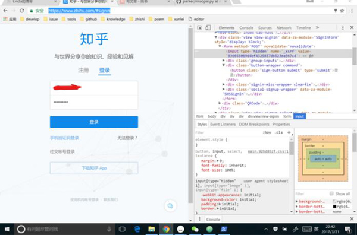The width and height of the screenshot is (357, 235).
Task: Activate the DevTools inspect-element picker icon
Action: 199,28
